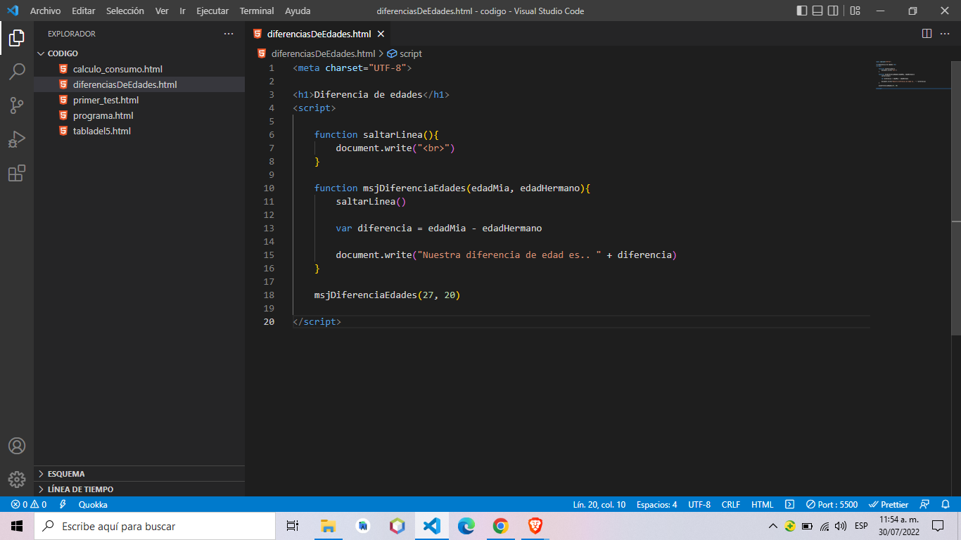961x540 pixels.
Task: Click Lín. 20, col. 10 go-to-line
Action: point(599,504)
